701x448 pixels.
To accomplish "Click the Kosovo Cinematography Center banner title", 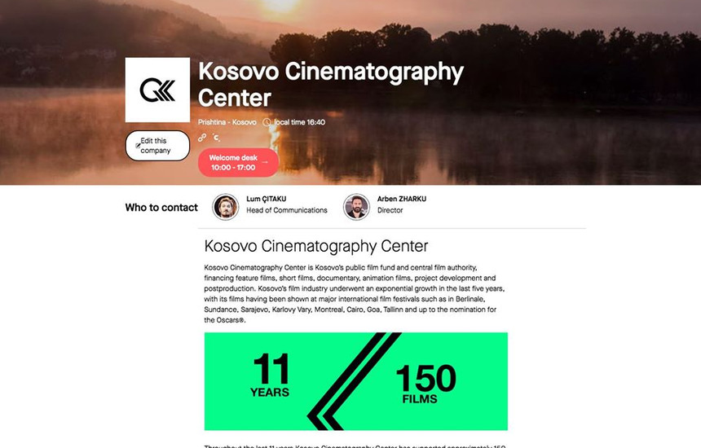I will (x=331, y=85).
